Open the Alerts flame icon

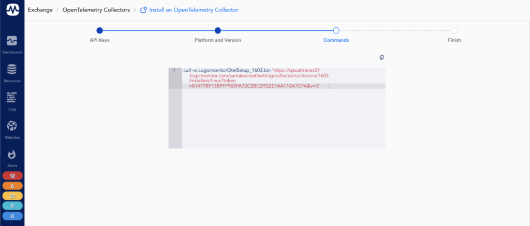click(x=12, y=154)
